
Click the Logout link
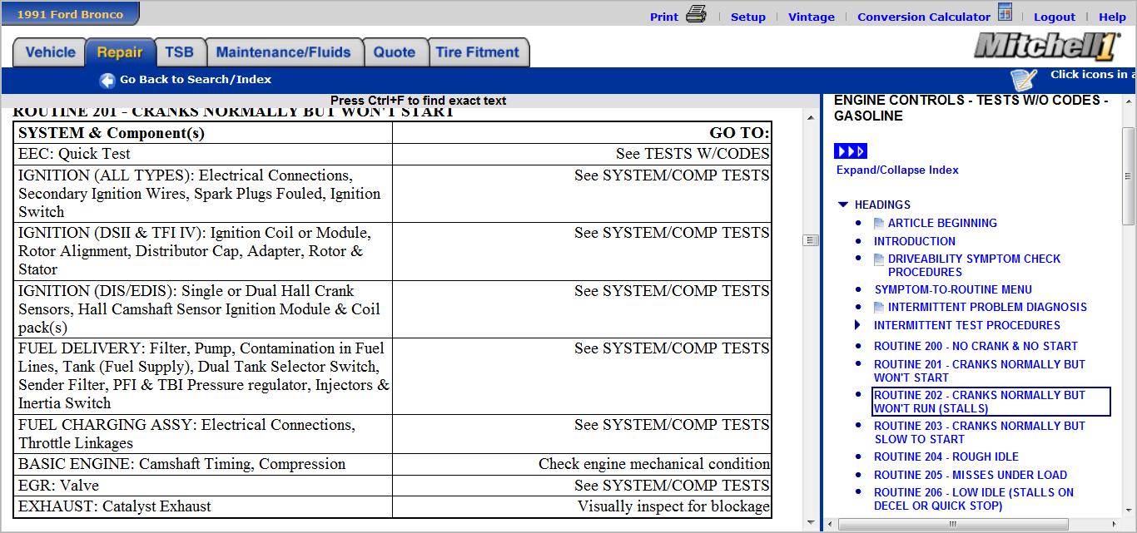pyautogui.click(x=1055, y=17)
